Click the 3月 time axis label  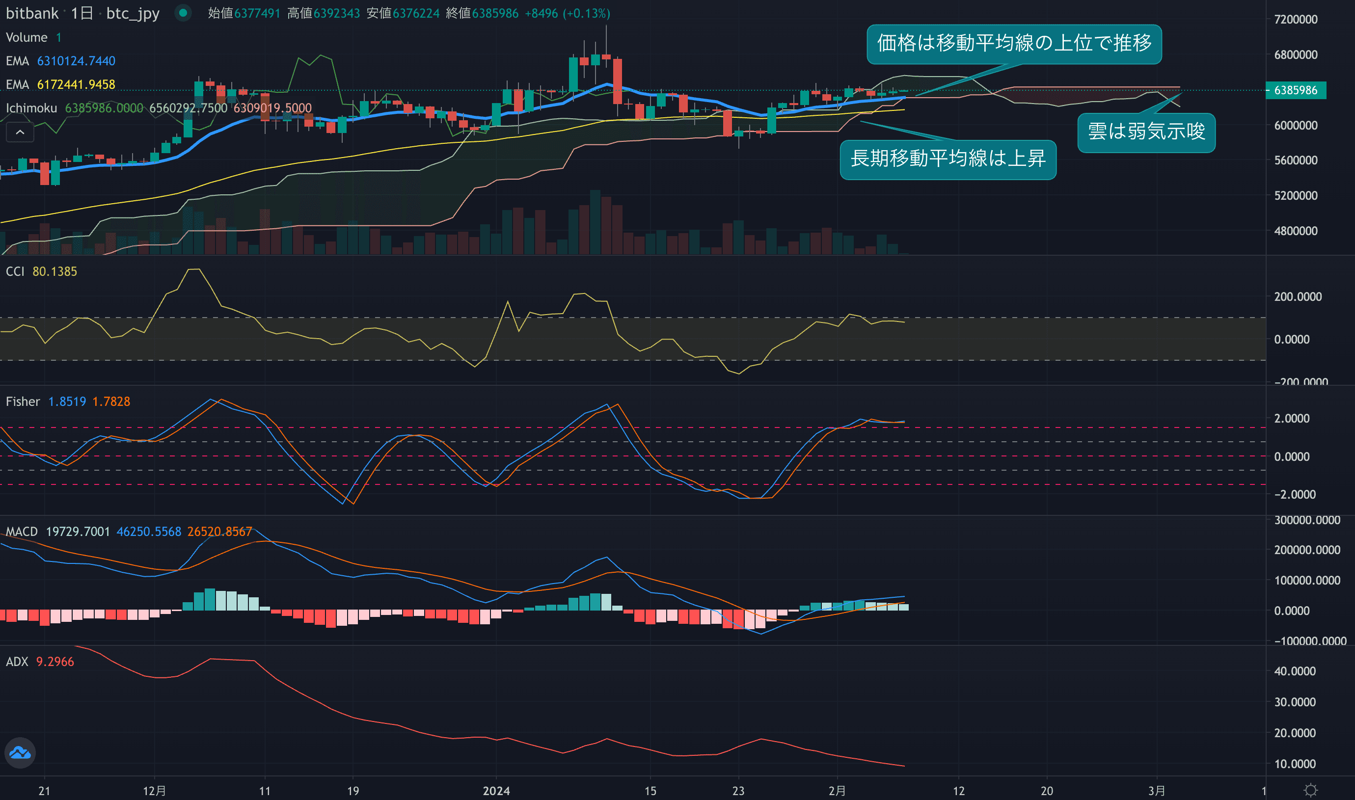click(1156, 790)
